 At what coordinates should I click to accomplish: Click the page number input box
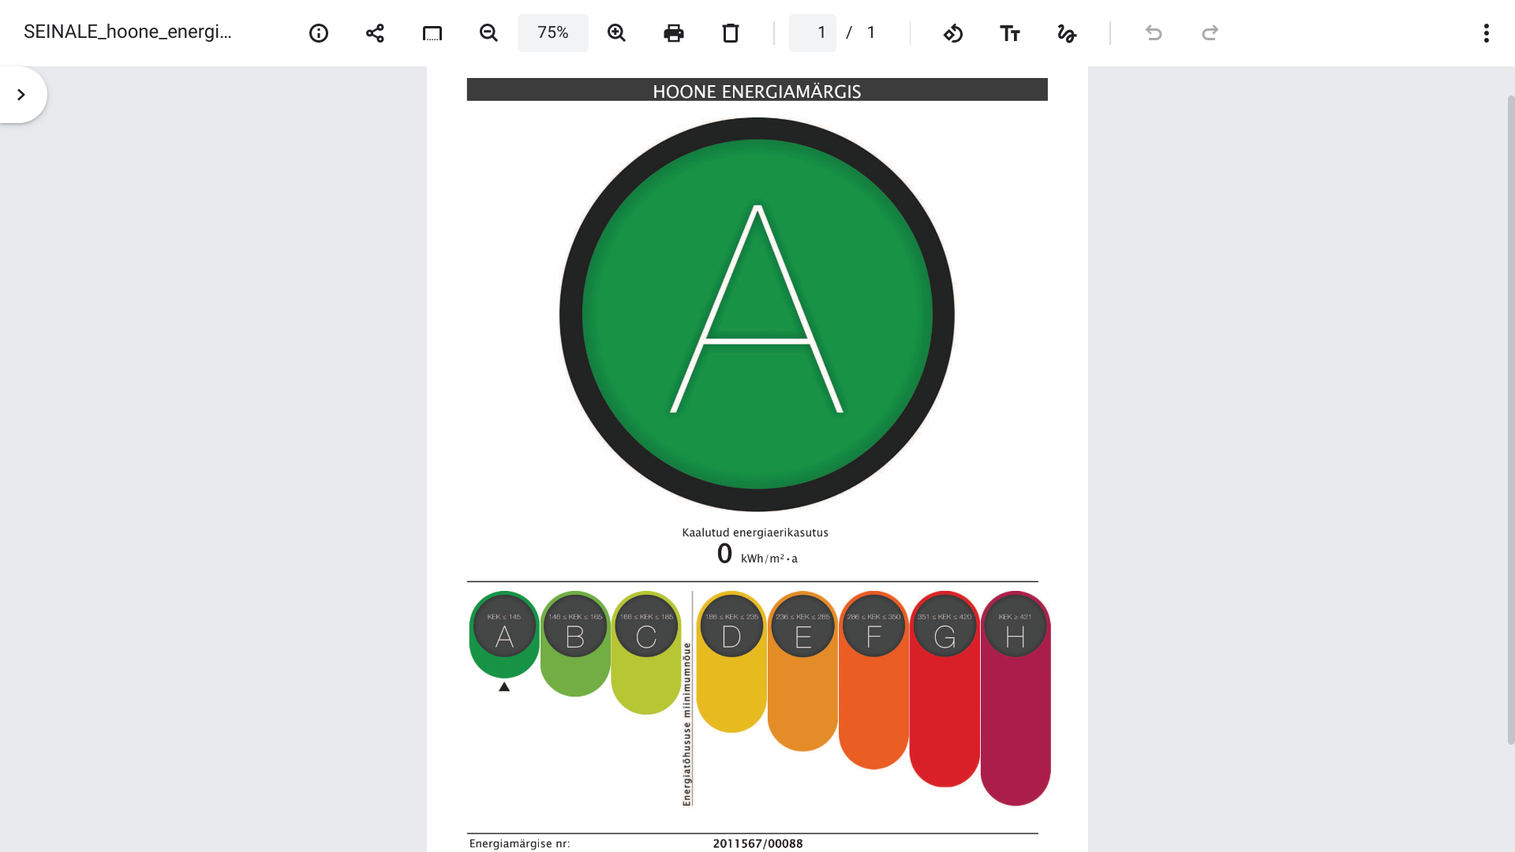(x=813, y=33)
